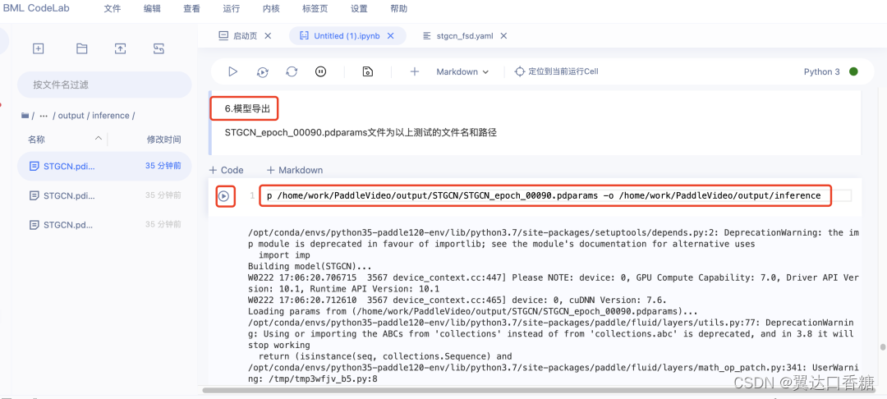Interrupt kernel with the pause icon
887x399 pixels.
321,71
